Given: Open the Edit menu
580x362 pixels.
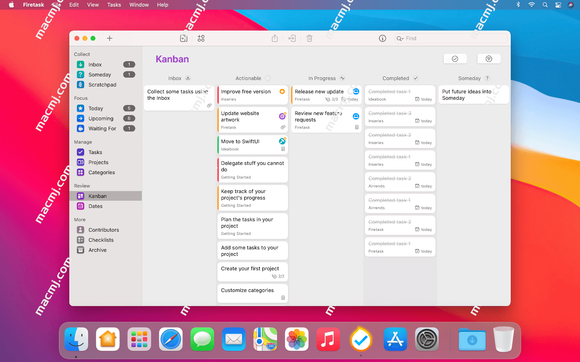Looking at the screenshot, I should click(74, 5).
